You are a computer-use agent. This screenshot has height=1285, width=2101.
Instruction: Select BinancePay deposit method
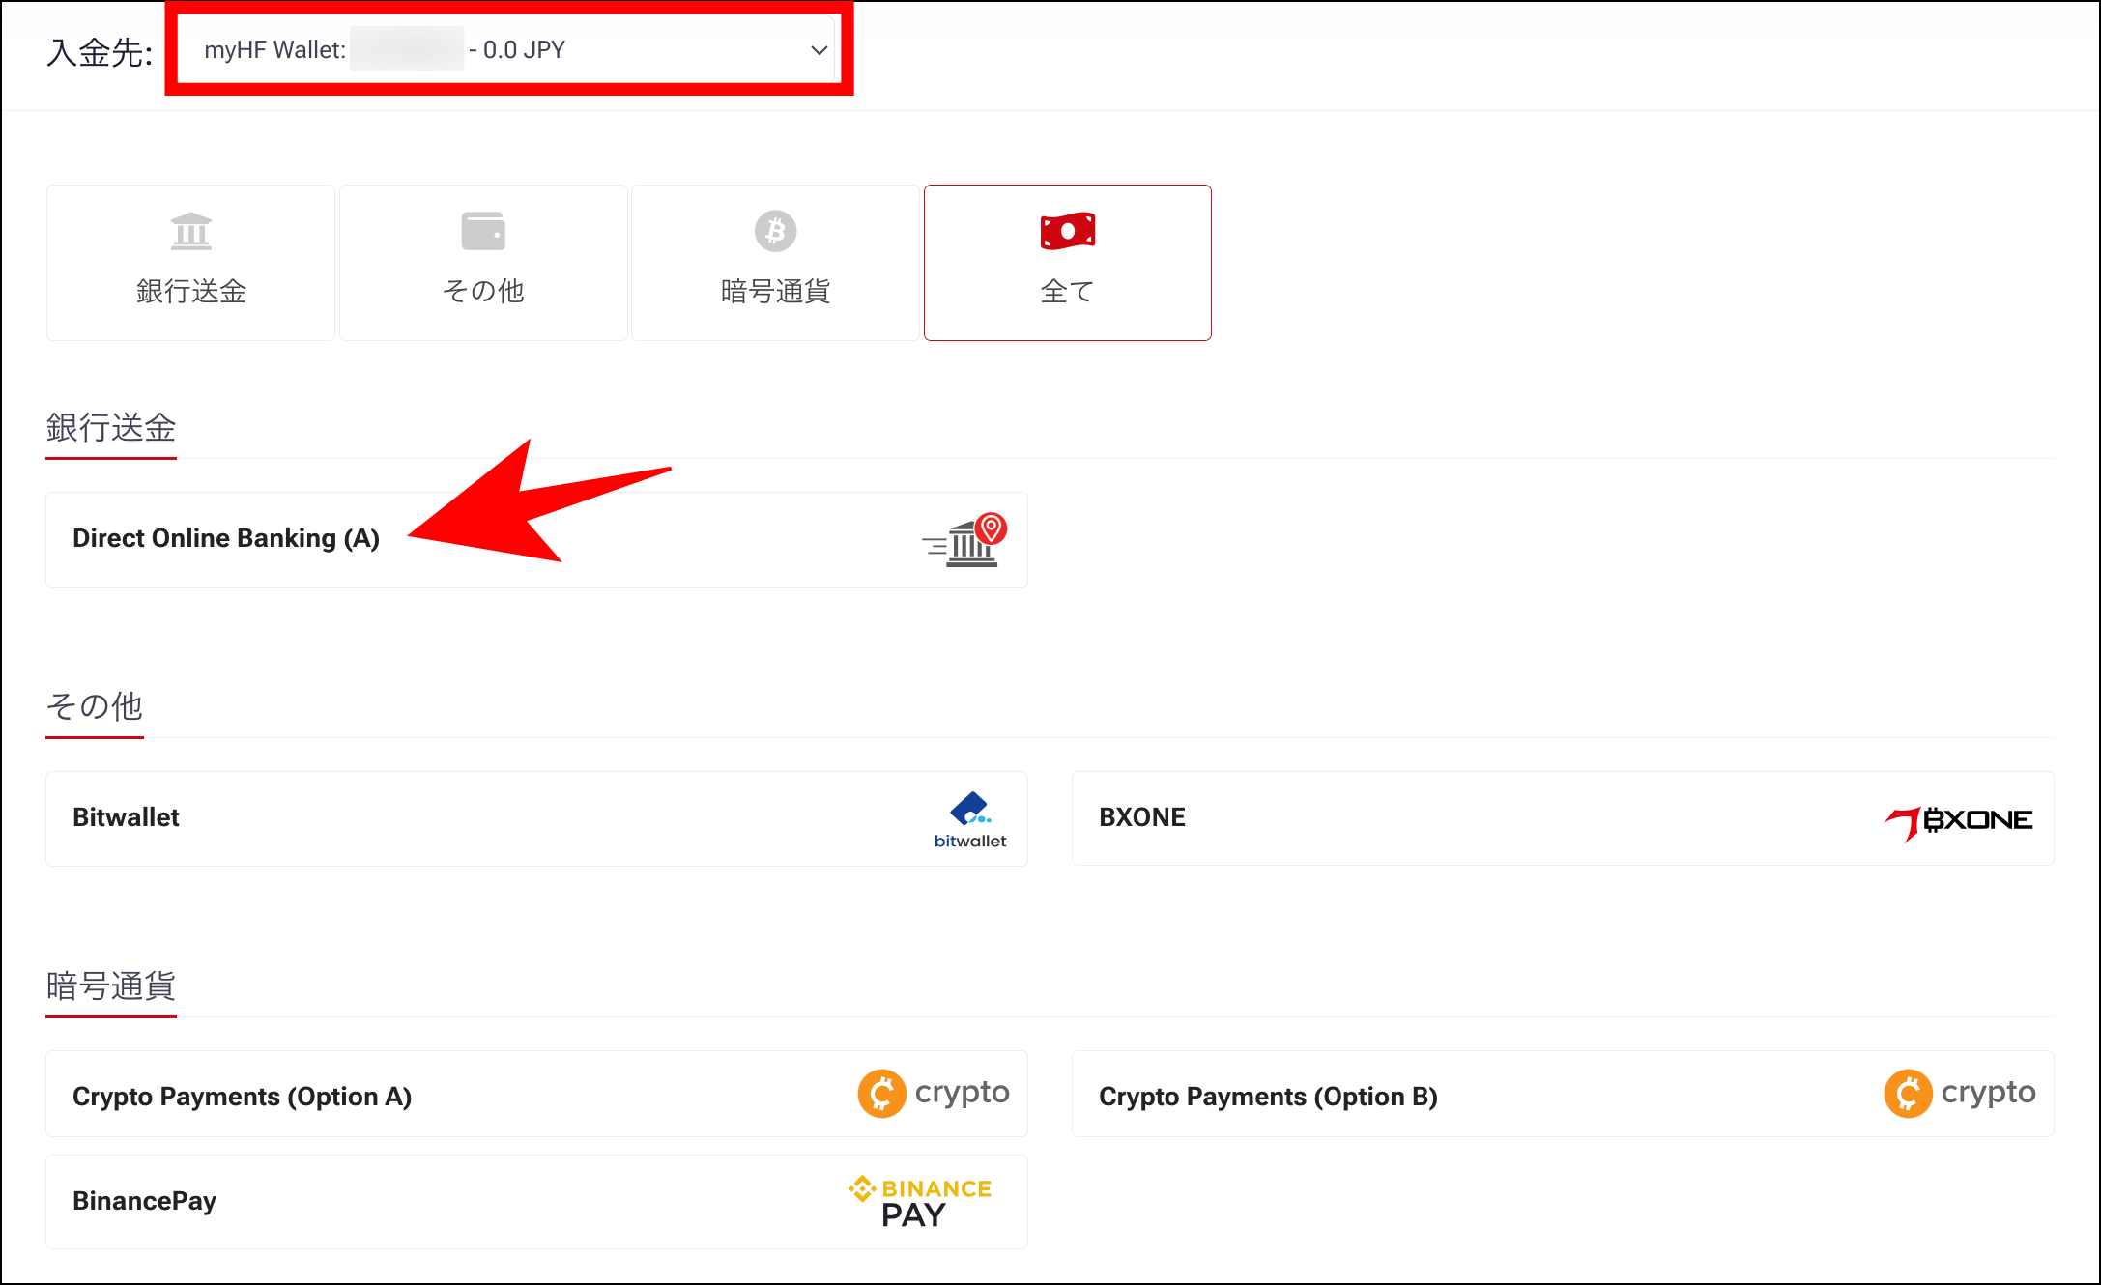pos(145,1201)
